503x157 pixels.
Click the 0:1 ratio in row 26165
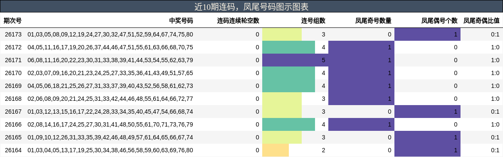click(x=495, y=137)
